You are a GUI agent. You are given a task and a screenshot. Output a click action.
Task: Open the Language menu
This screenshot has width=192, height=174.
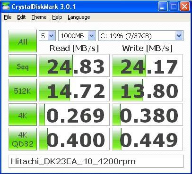pos(79,17)
